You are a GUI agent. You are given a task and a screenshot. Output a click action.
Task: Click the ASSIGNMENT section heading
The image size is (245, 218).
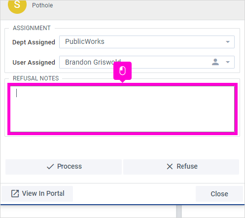(x=32, y=28)
